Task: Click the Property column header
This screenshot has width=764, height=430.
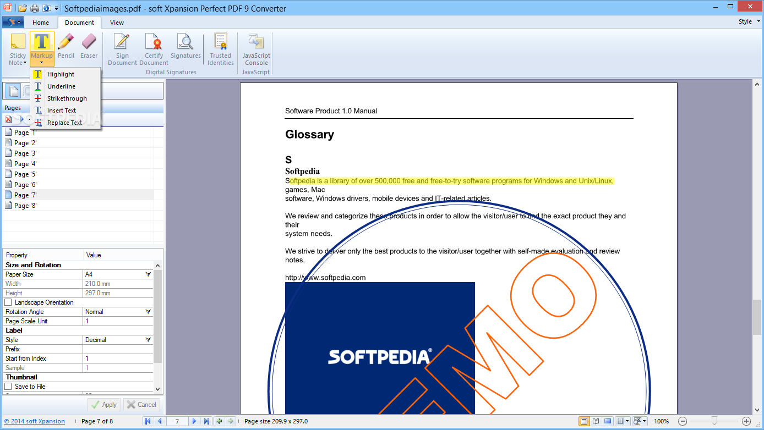Action: coord(43,255)
